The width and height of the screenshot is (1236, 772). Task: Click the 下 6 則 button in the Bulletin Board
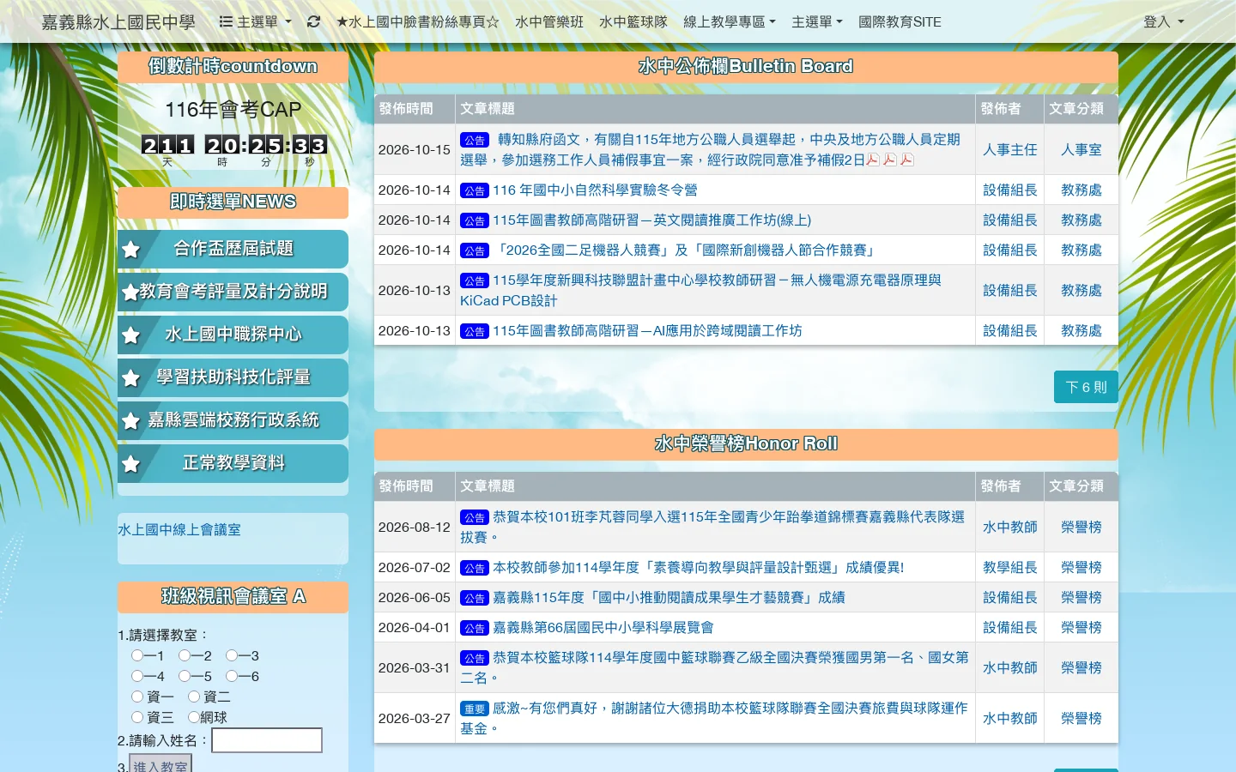pos(1086,388)
